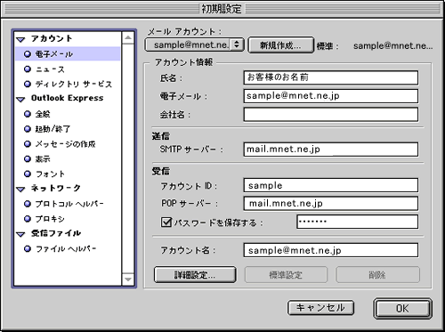Image resolution: width=445 pixels, height=332 pixels.
Task: Open the メール アカウント dropdown
Action: coord(195,45)
